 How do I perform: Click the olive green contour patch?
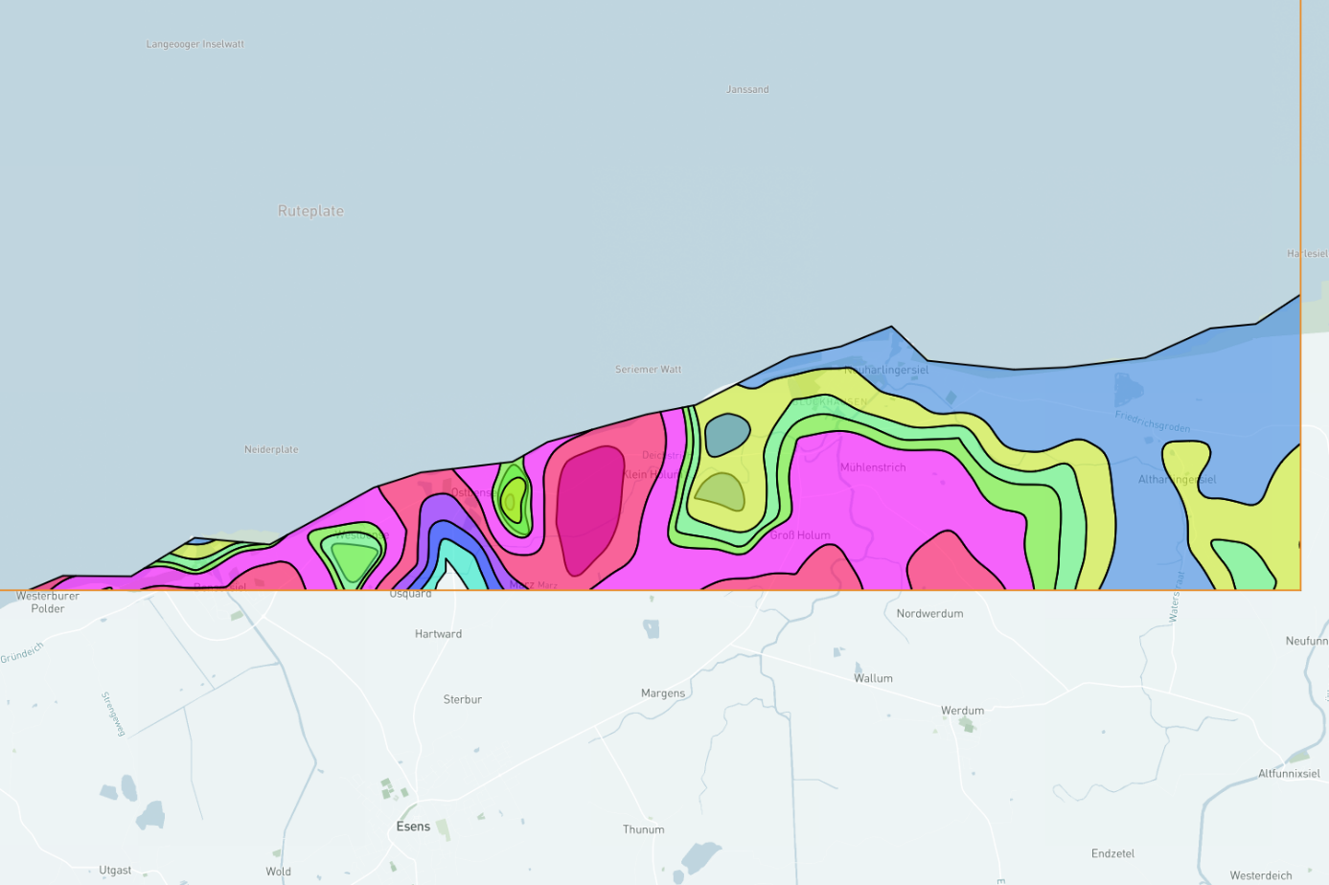pos(721,493)
